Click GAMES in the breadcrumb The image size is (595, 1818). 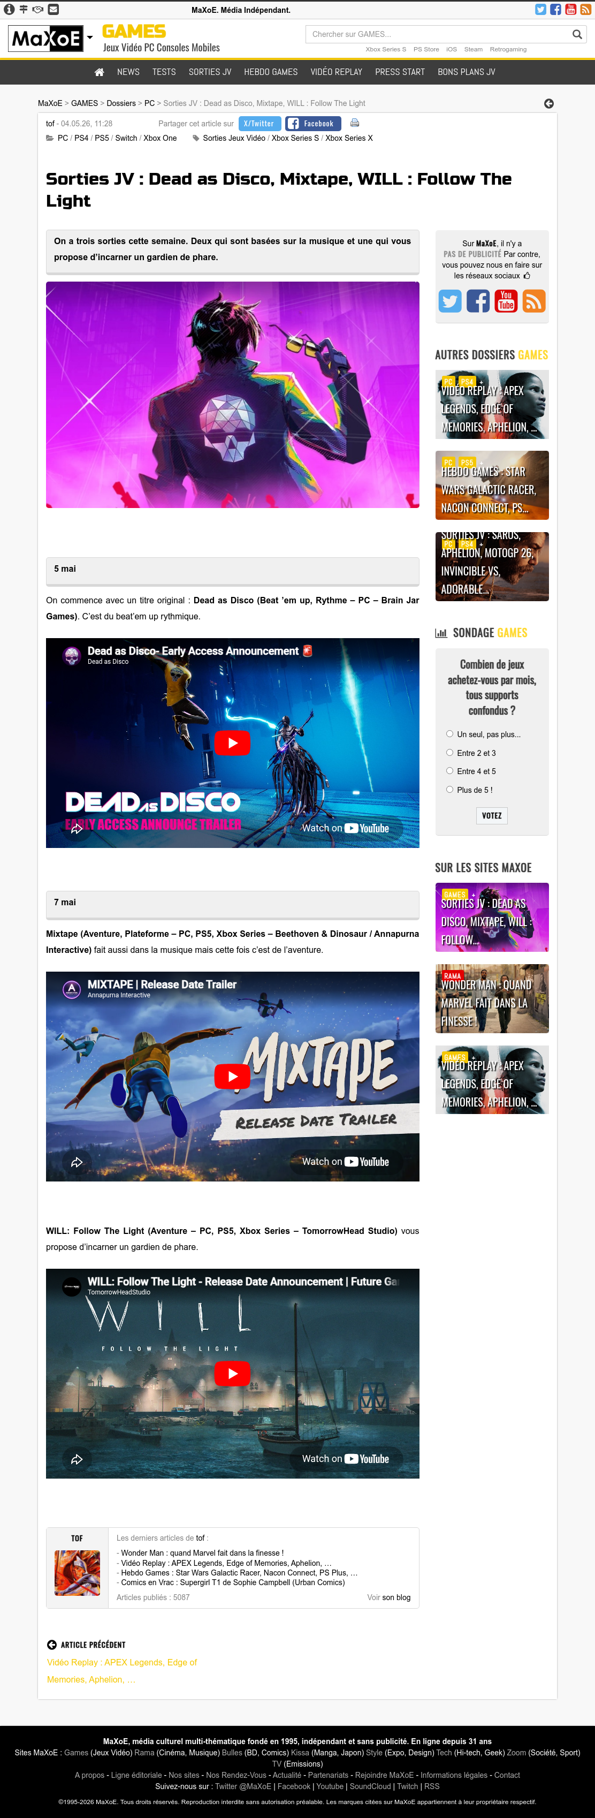point(84,103)
